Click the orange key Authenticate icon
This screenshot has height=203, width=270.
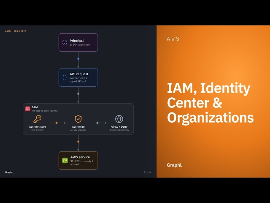click(x=38, y=119)
